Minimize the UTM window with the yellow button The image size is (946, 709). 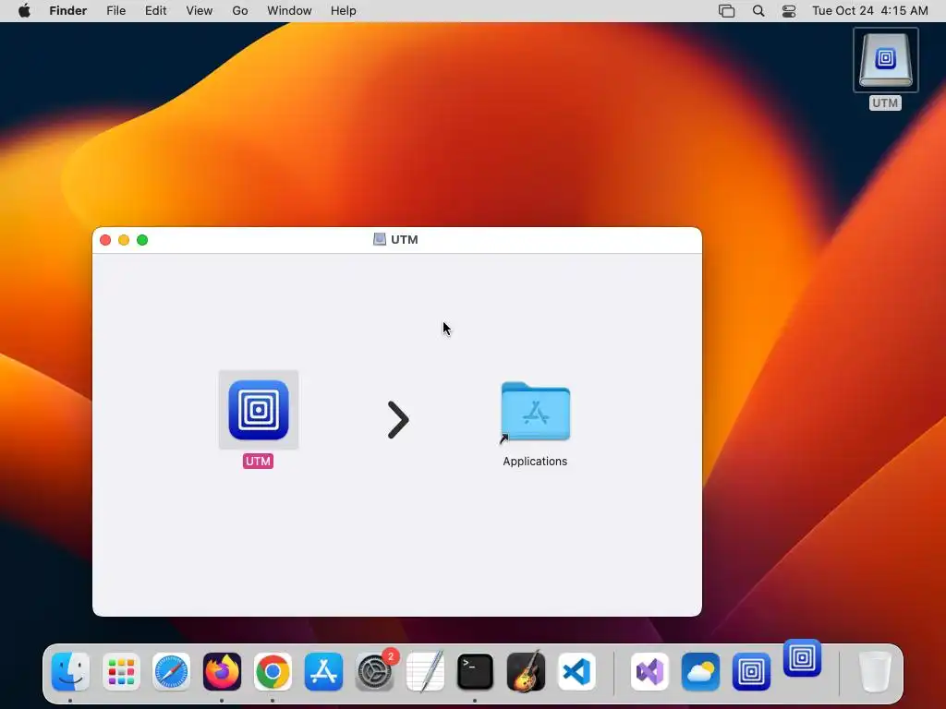(x=124, y=240)
